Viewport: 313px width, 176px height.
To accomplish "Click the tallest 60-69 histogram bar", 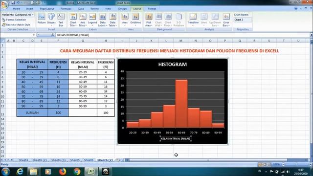I will pyautogui.click(x=181, y=104).
